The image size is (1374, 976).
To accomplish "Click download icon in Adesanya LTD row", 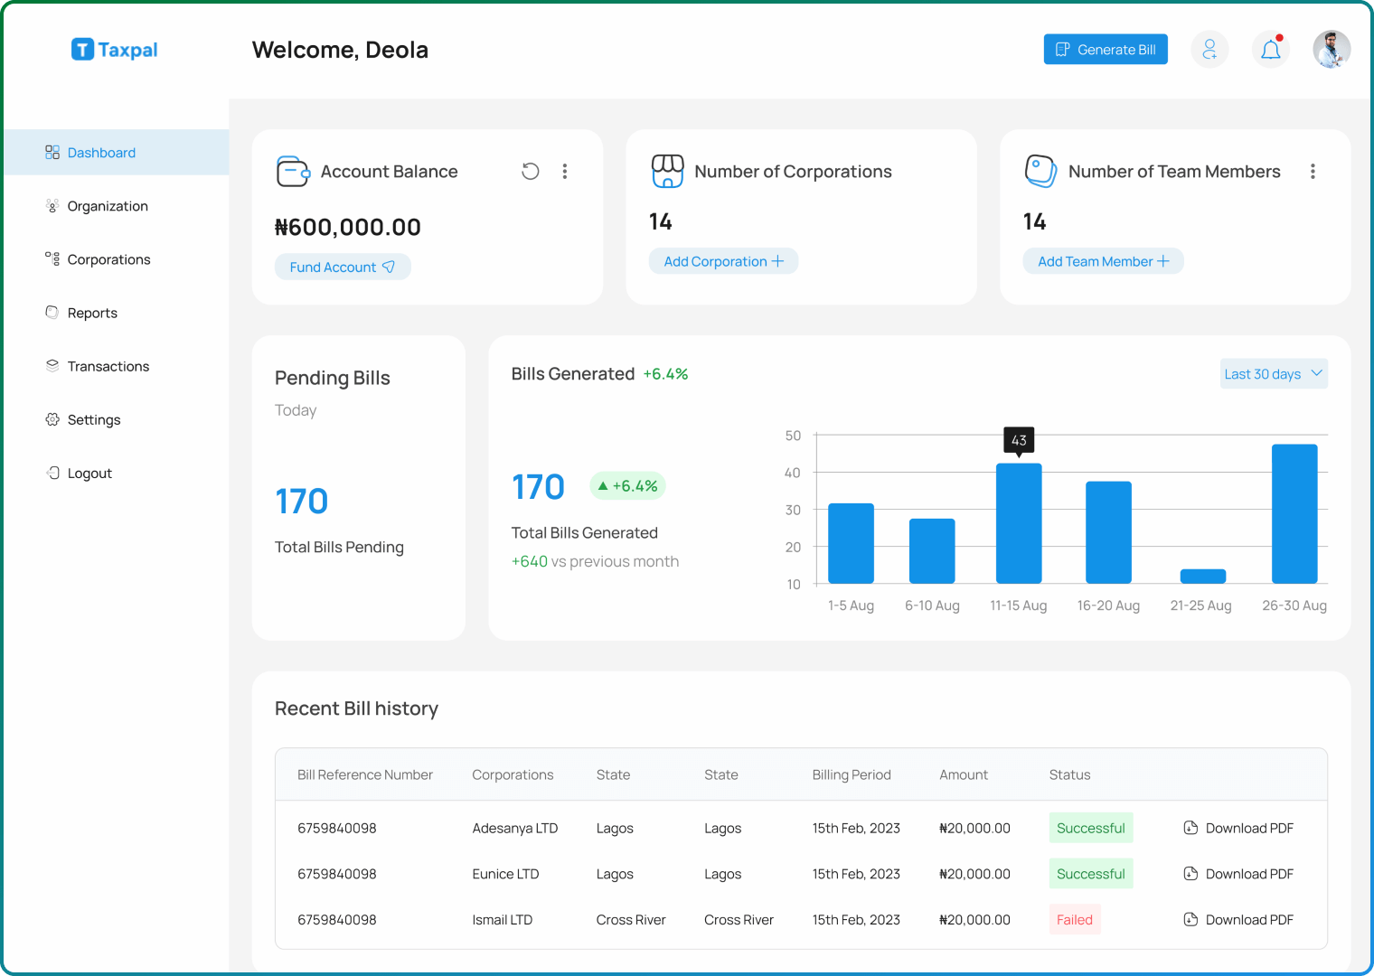I will click(x=1190, y=828).
